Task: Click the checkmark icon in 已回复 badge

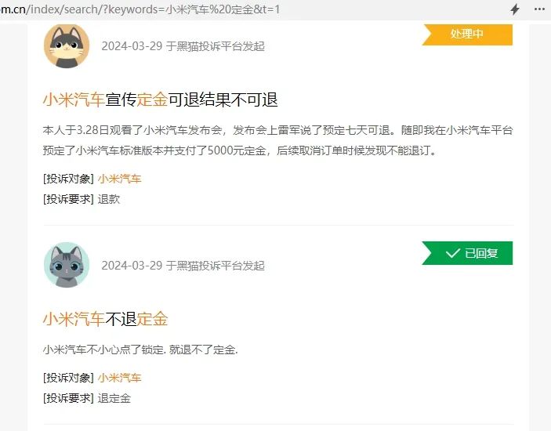Action: [x=452, y=253]
